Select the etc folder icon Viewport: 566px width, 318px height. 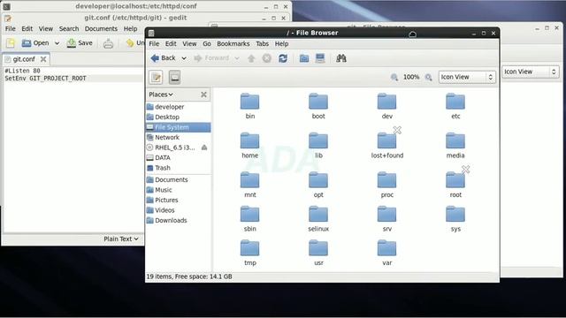(455, 102)
